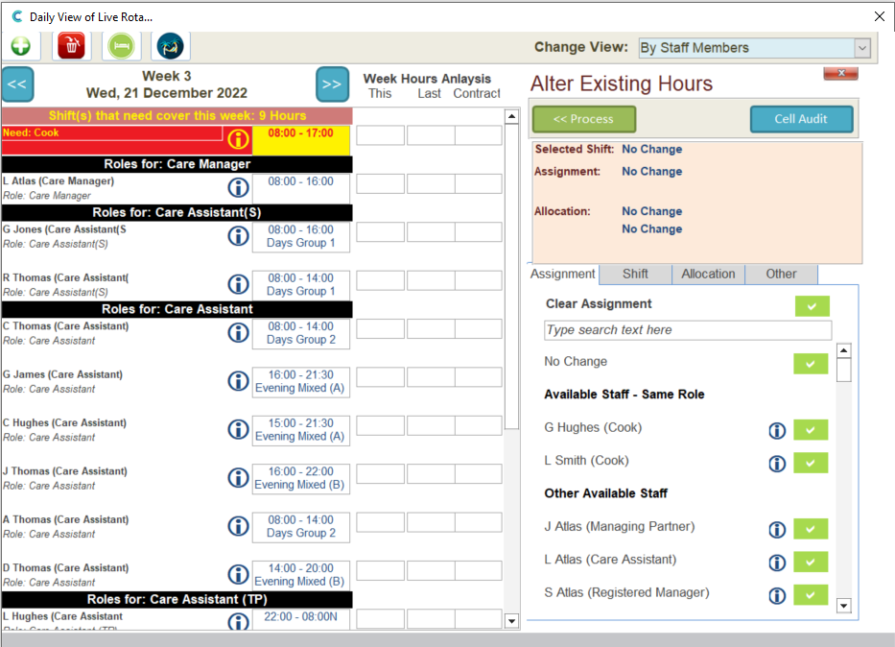The height and width of the screenshot is (647, 895).
Task: Go to the previous day with << arrow
Action: point(18,84)
